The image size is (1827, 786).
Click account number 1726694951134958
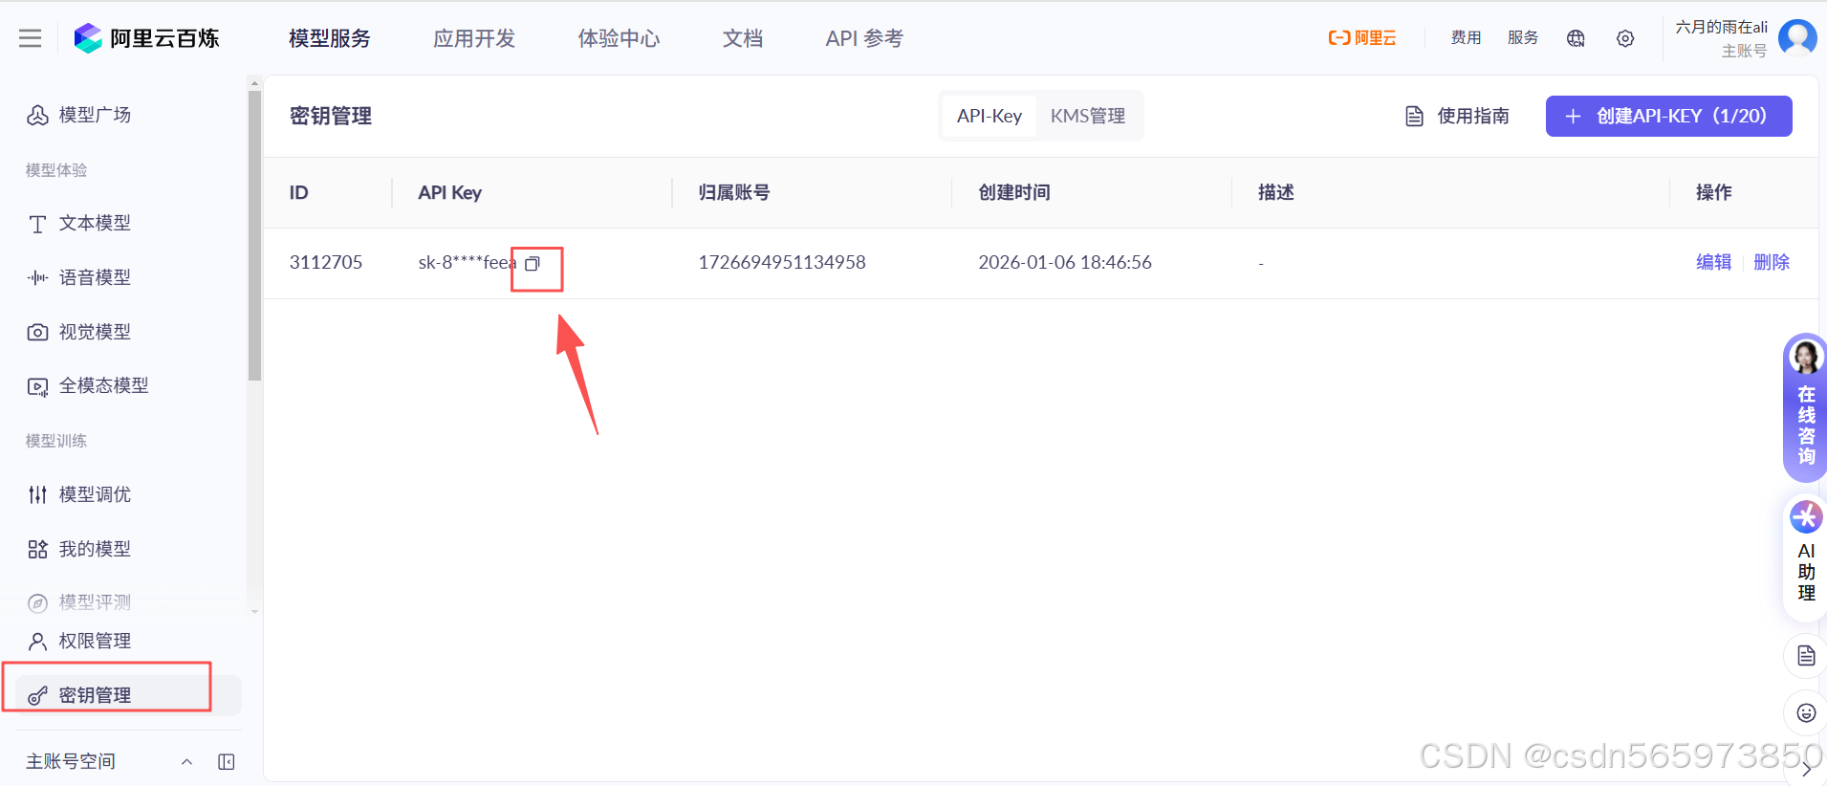click(782, 262)
